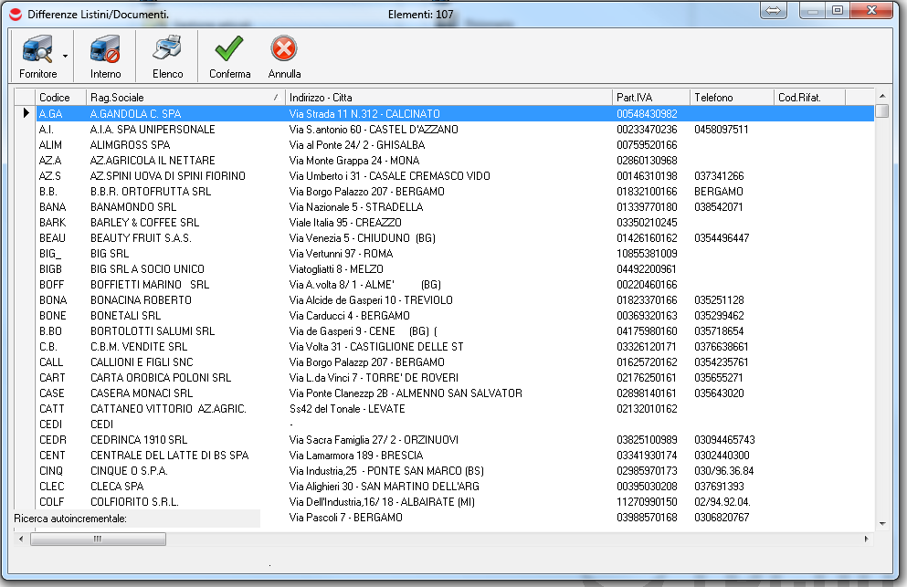Screen dimensions: 907x587
Task: Confirm selection with green Conferma checkmark
Action: point(228,51)
